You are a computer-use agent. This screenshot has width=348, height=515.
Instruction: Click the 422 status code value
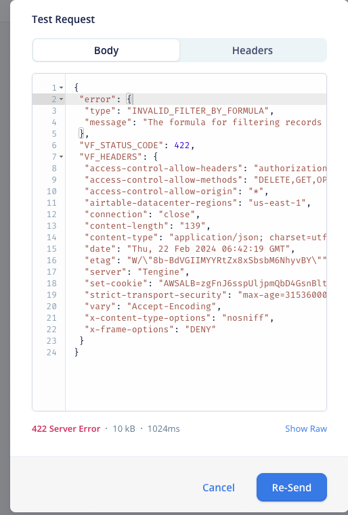tap(181, 145)
